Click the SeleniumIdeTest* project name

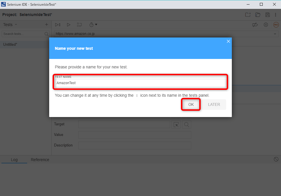tap(36, 15)
